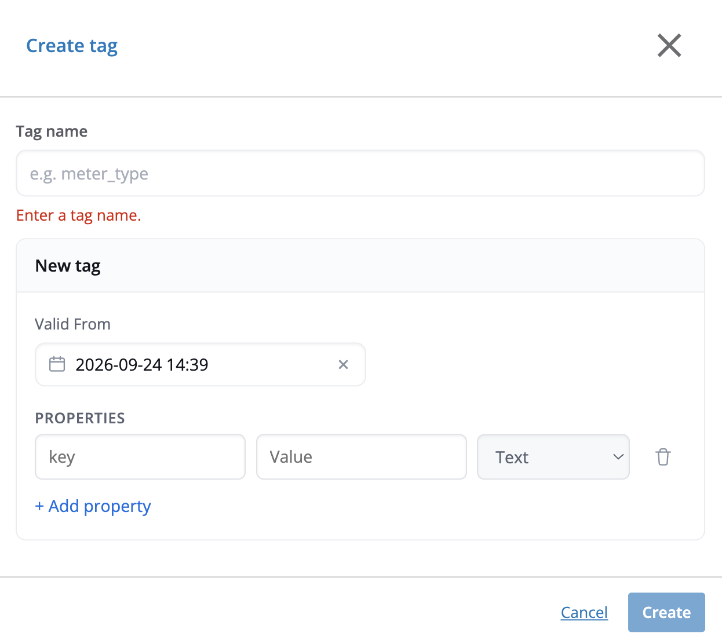
Task: Open the calendar icon in Valid From
Action: click(x=57, y=364)
